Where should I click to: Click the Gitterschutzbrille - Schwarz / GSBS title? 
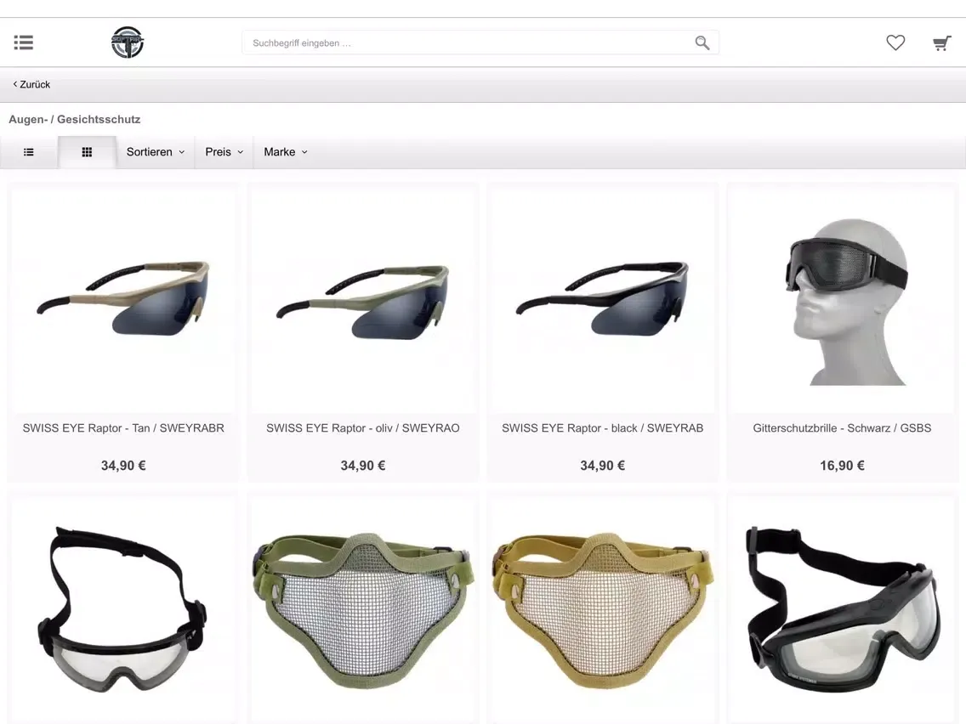coord(842,428)
